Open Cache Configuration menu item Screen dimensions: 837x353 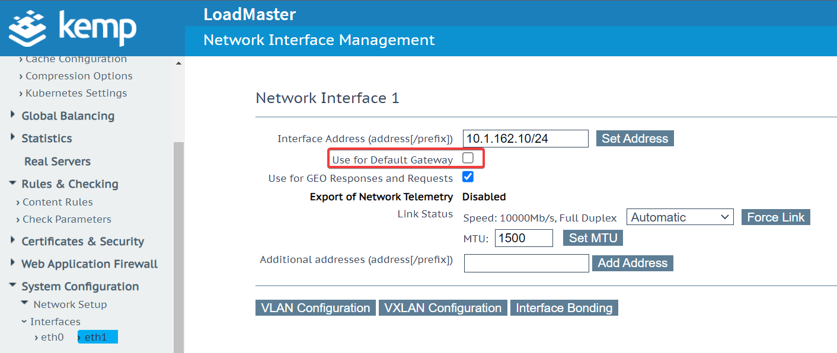pos(76,59)
